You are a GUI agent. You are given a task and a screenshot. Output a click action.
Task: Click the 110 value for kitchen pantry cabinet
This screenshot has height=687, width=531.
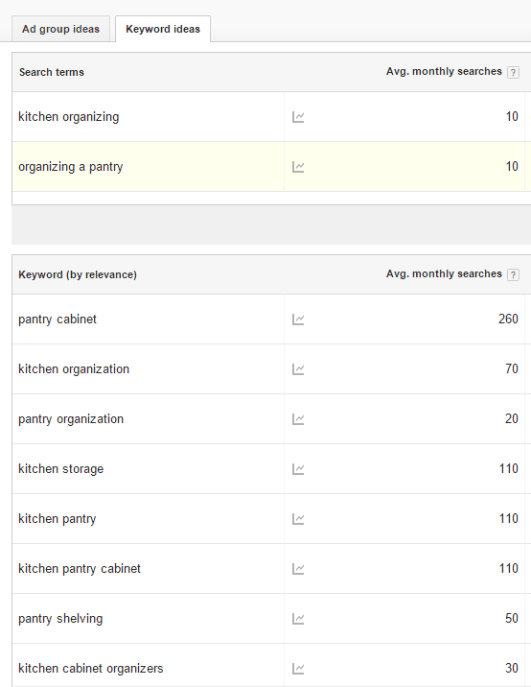click(x=509, y=569)
